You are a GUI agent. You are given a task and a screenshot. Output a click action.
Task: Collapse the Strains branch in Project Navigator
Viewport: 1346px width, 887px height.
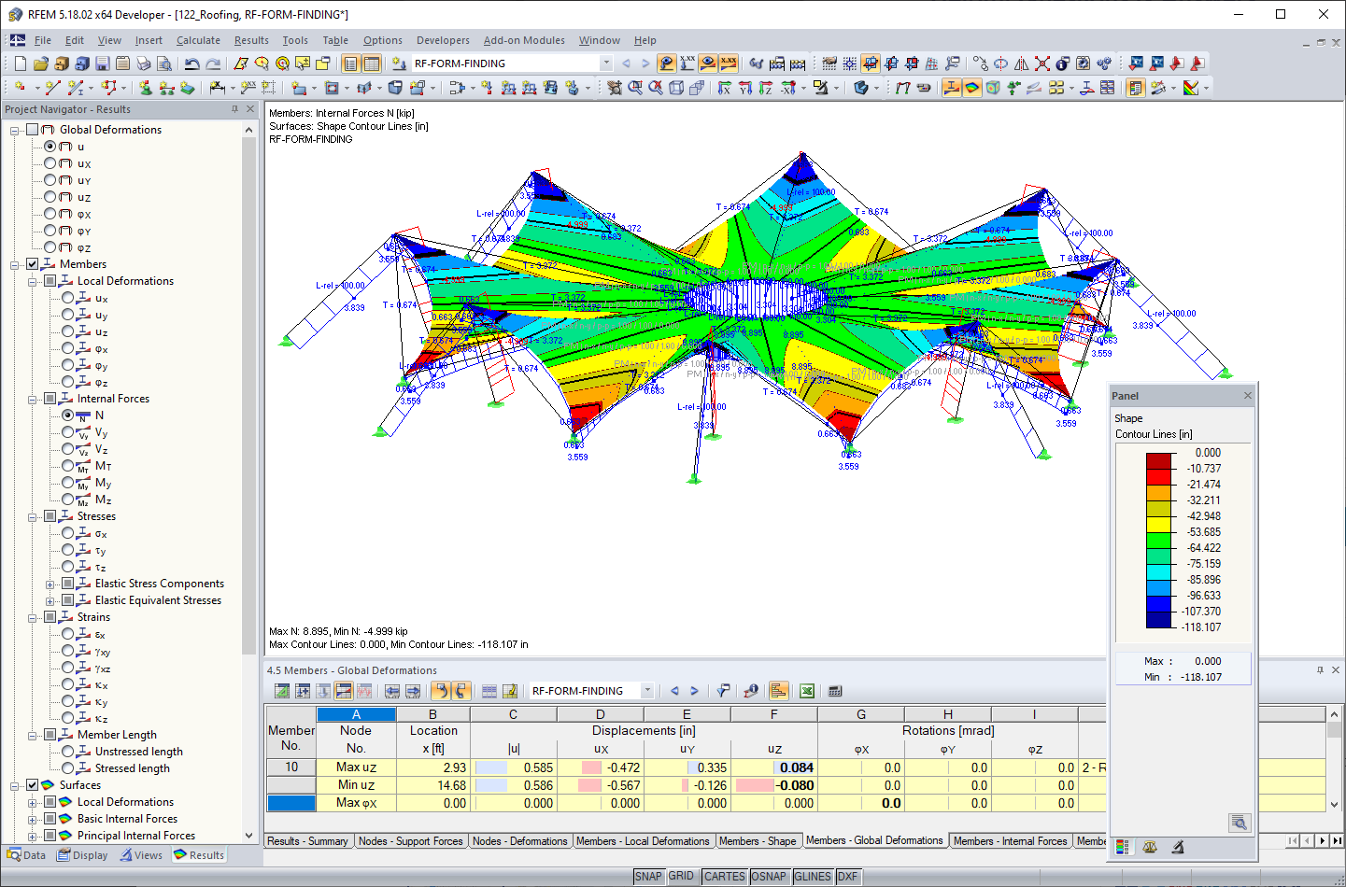click(31, 617)
